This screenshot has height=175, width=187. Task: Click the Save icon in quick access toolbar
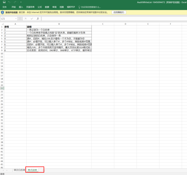4,2
